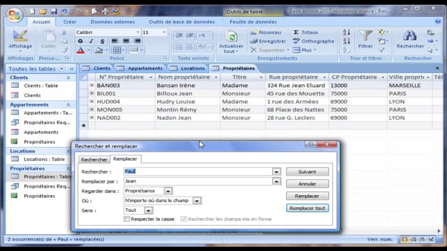This screenshot has height=251, width=447.
Task: Open the Calibri font name dropdown
Action: pos(138,32)
